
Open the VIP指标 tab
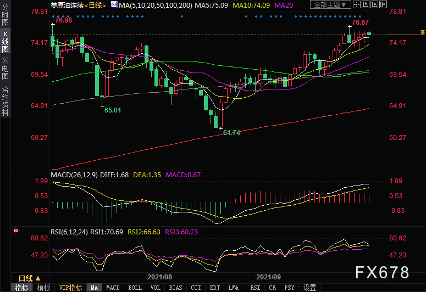[71, 288]
